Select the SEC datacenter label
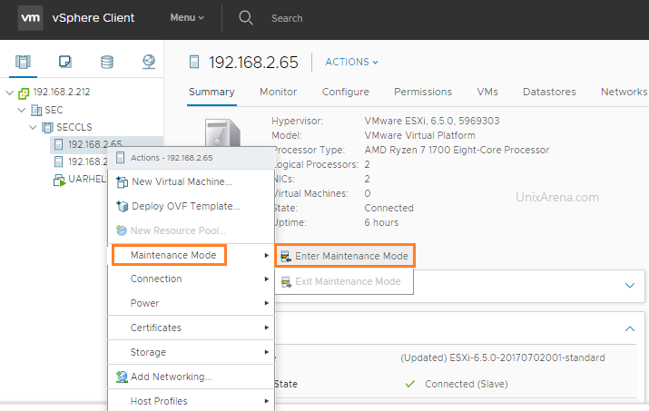 [x=54, y=110]
